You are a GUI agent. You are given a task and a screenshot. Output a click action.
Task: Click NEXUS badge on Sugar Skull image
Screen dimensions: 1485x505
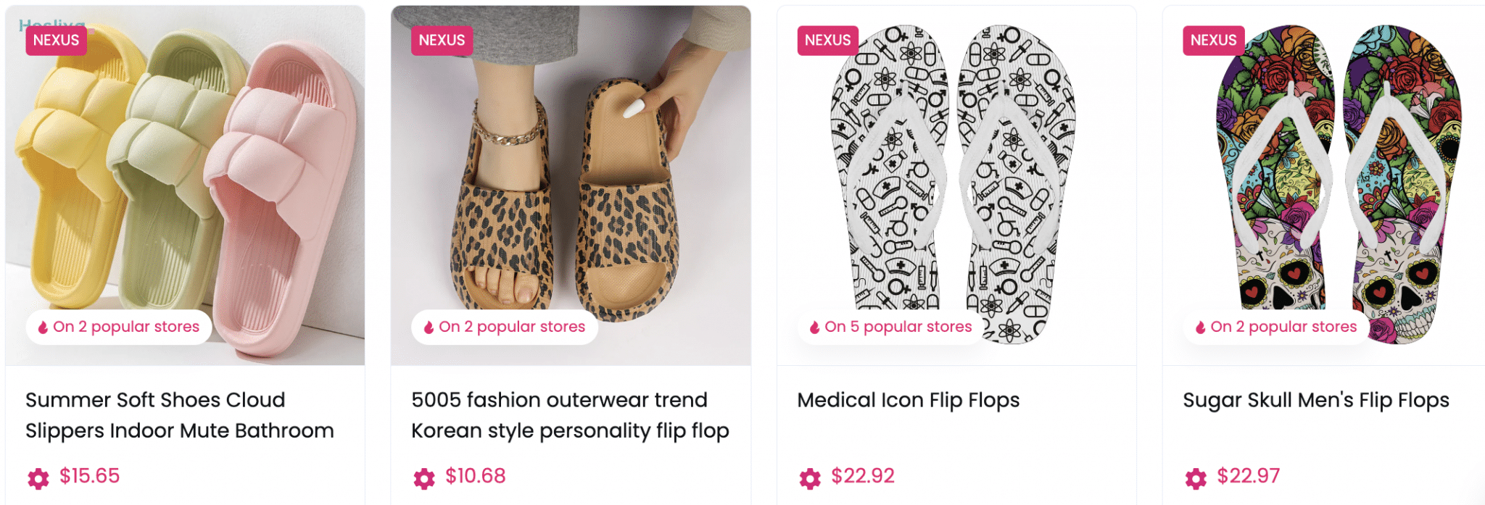coord(1214,41)
